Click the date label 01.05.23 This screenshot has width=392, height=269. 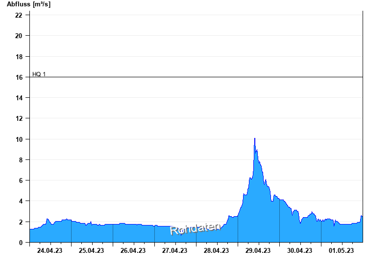click(341, 250)
